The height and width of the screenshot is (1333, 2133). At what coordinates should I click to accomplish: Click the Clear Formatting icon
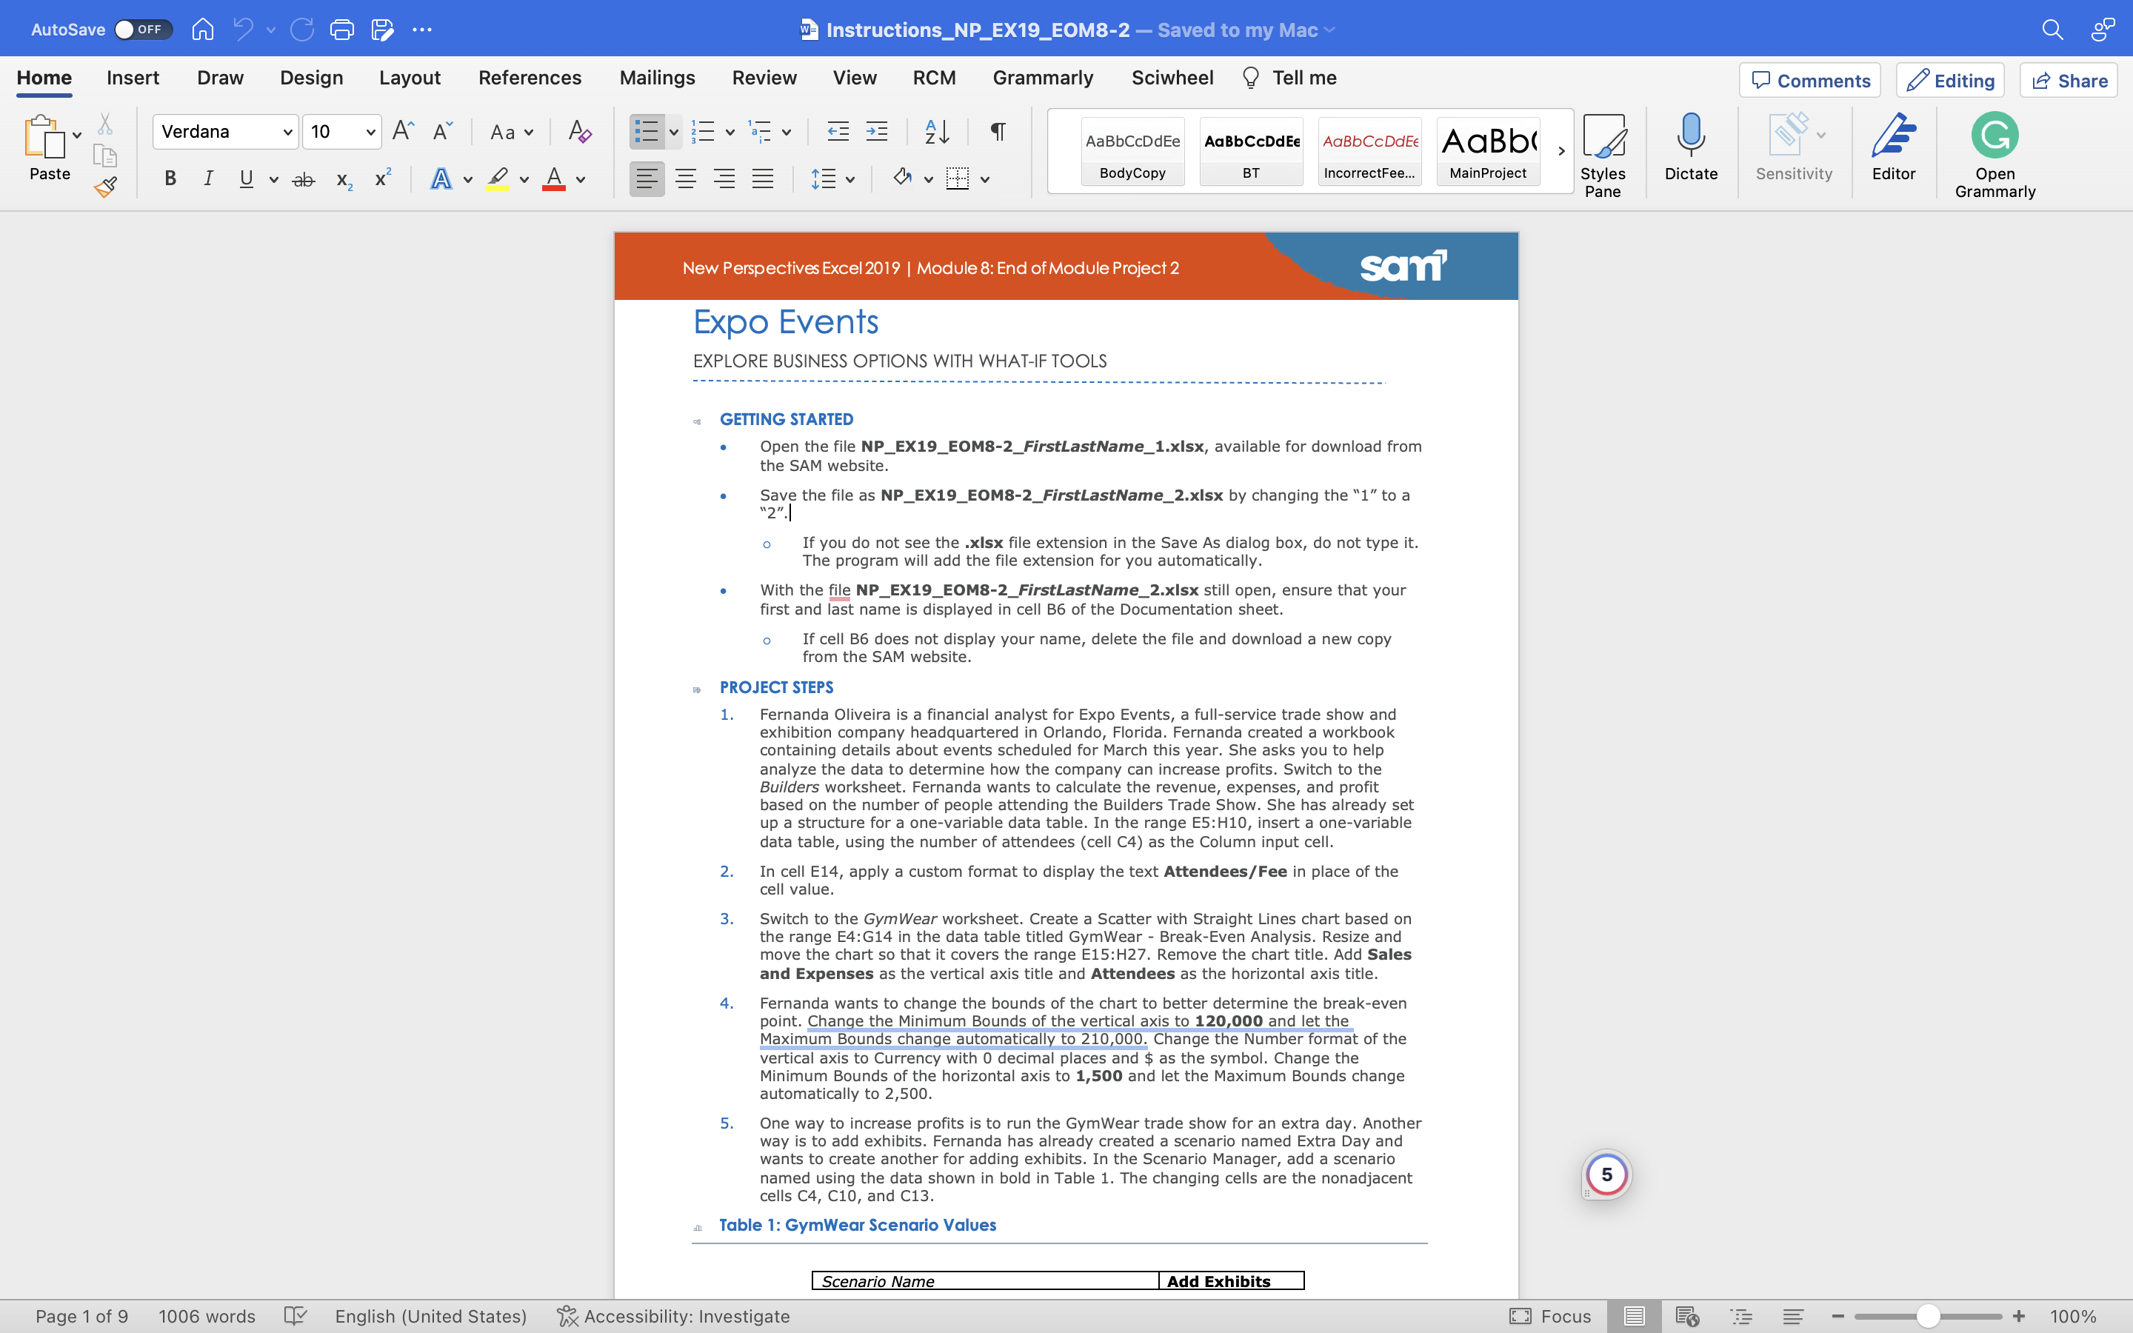point(579,133)
